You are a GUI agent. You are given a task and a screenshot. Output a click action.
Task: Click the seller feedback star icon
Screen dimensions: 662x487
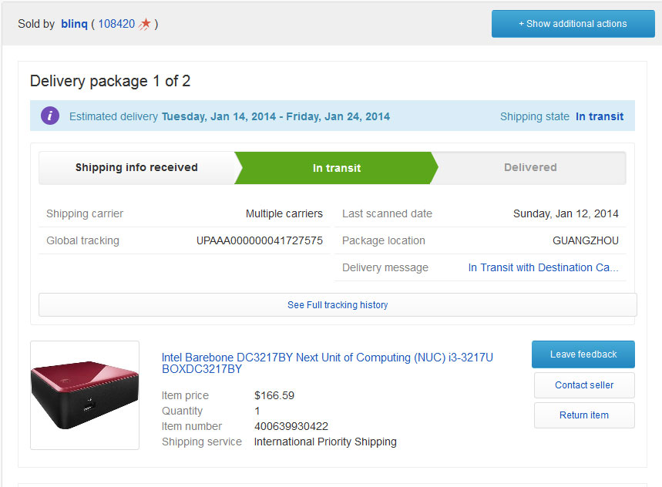144,24
